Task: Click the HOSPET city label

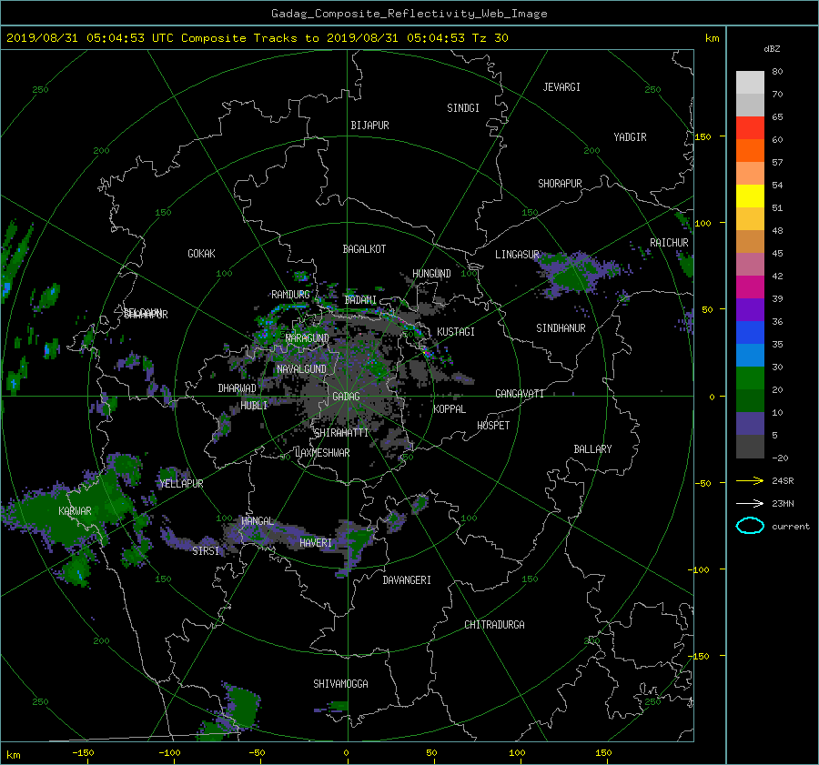Action: point(493,426)
